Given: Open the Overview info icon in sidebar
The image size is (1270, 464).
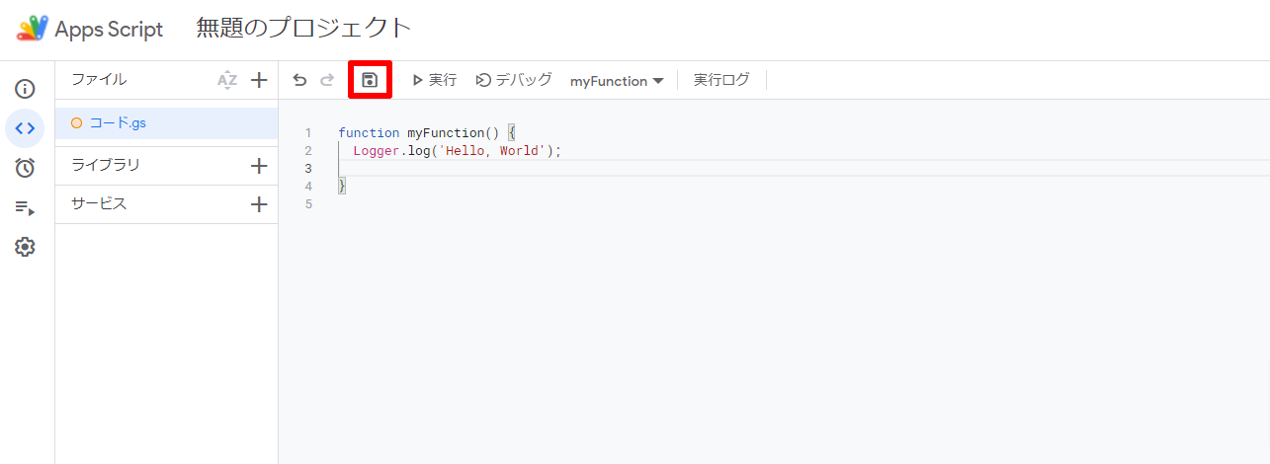Looking at the screenshot, I should click(x=25, y=89).
